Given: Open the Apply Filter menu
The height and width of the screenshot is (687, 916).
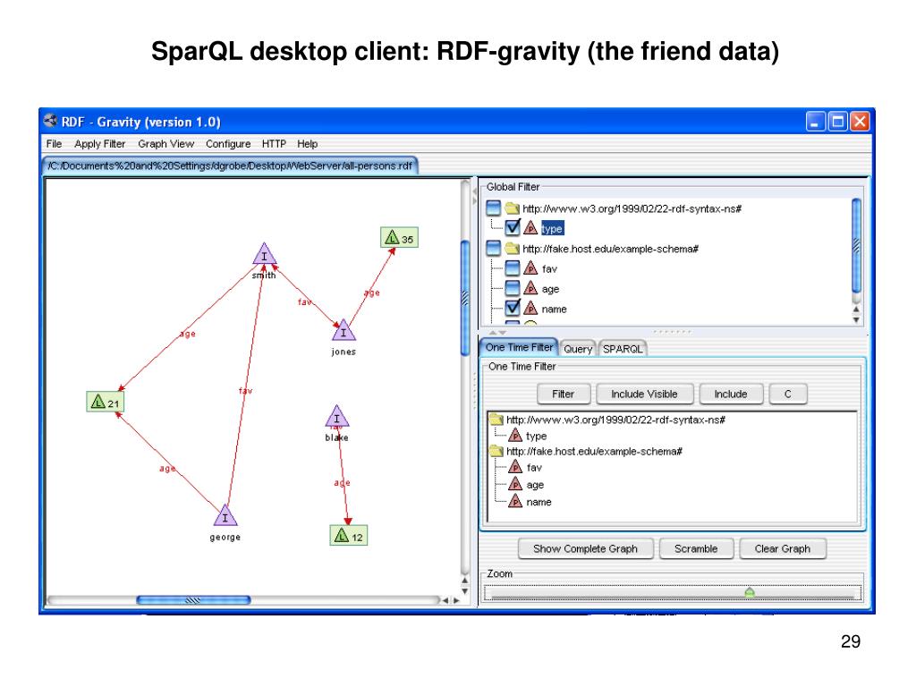Looking at the screenshot, I should coord(100,144).
